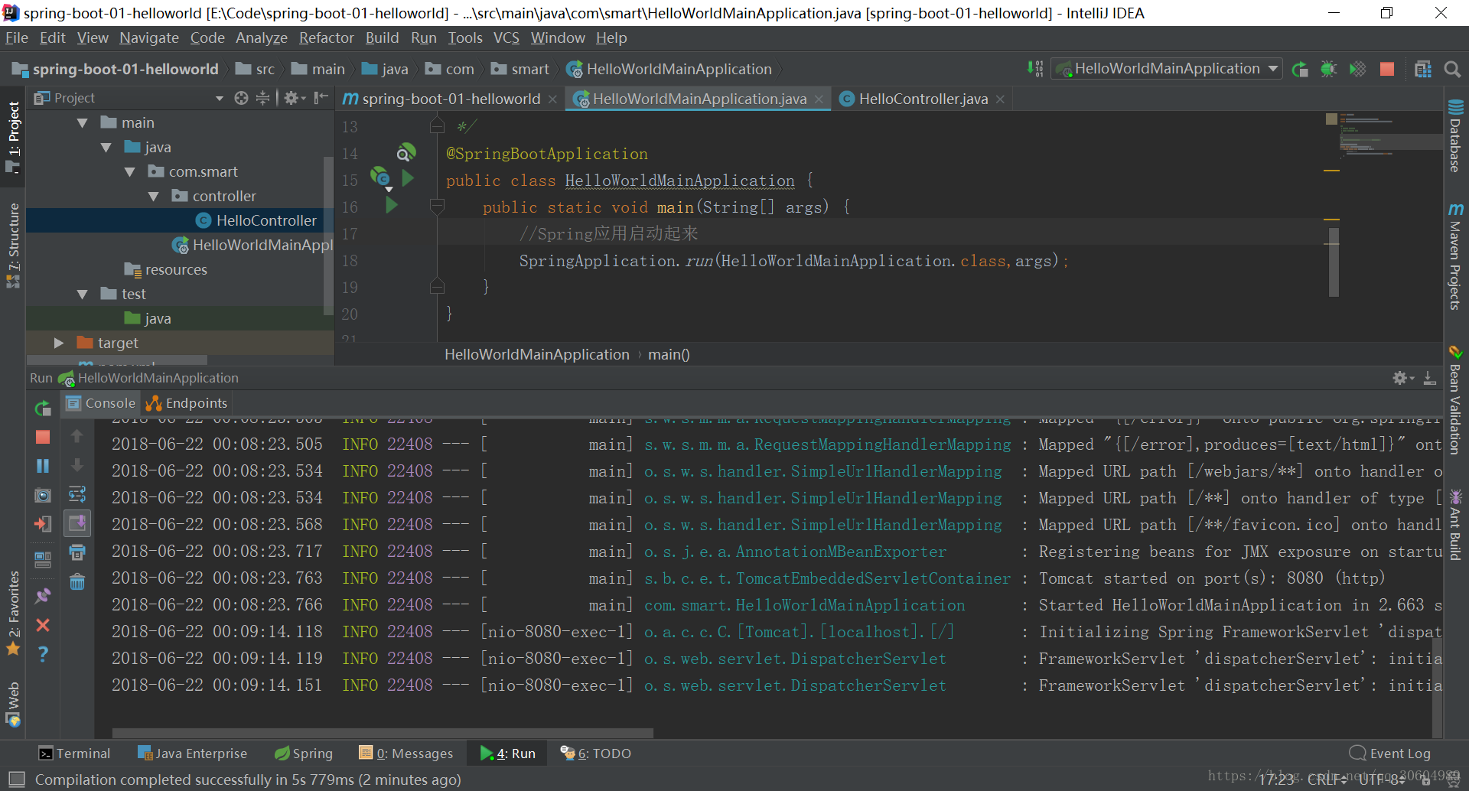The image size is (1469, 791).
Task: Close HelloWorldMainApplication.java editor tab
Action: (819, 99)
